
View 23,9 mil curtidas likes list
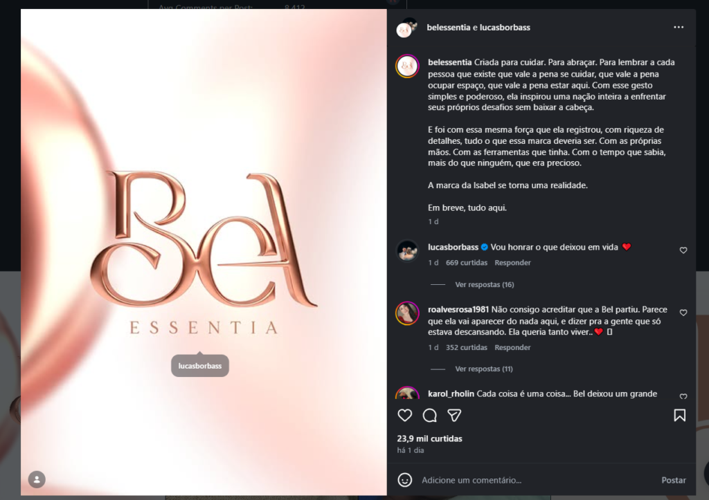(x=429, y=438)
